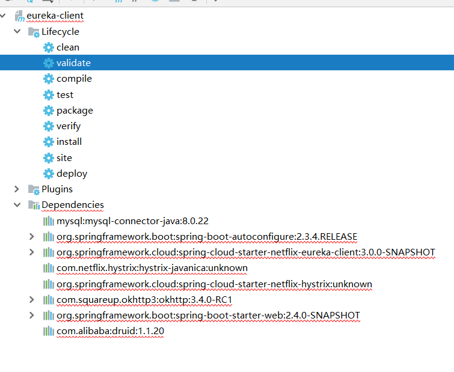Select the package lifecycle phase
This screenshot has height=372, width=454.
point(75,111)
